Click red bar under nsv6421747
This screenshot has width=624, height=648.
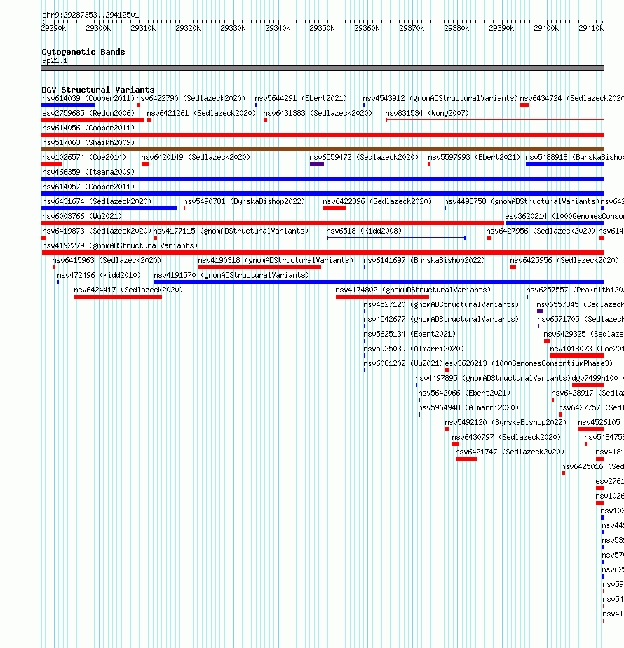466,459
